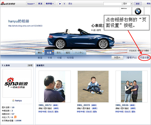151x125 pixels.
Task: Edit description under IMG_0072 via 编辑
Action: point(56,108)
